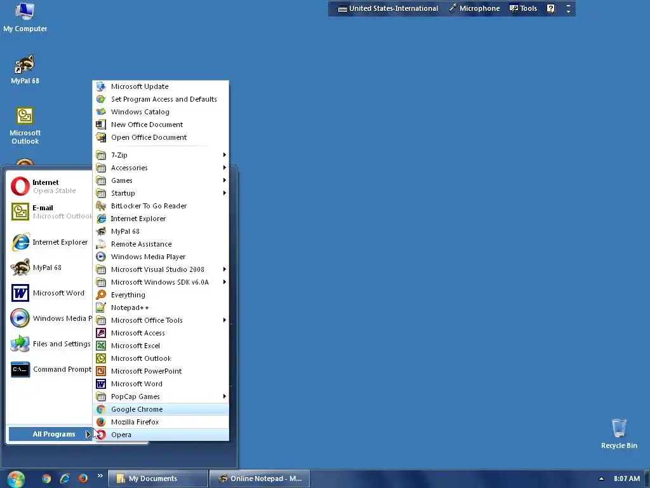This screenshot has height=488, width=650.
Task: Open the MyPal 68 desktop shortcut
Action: (x=25, y=70)
